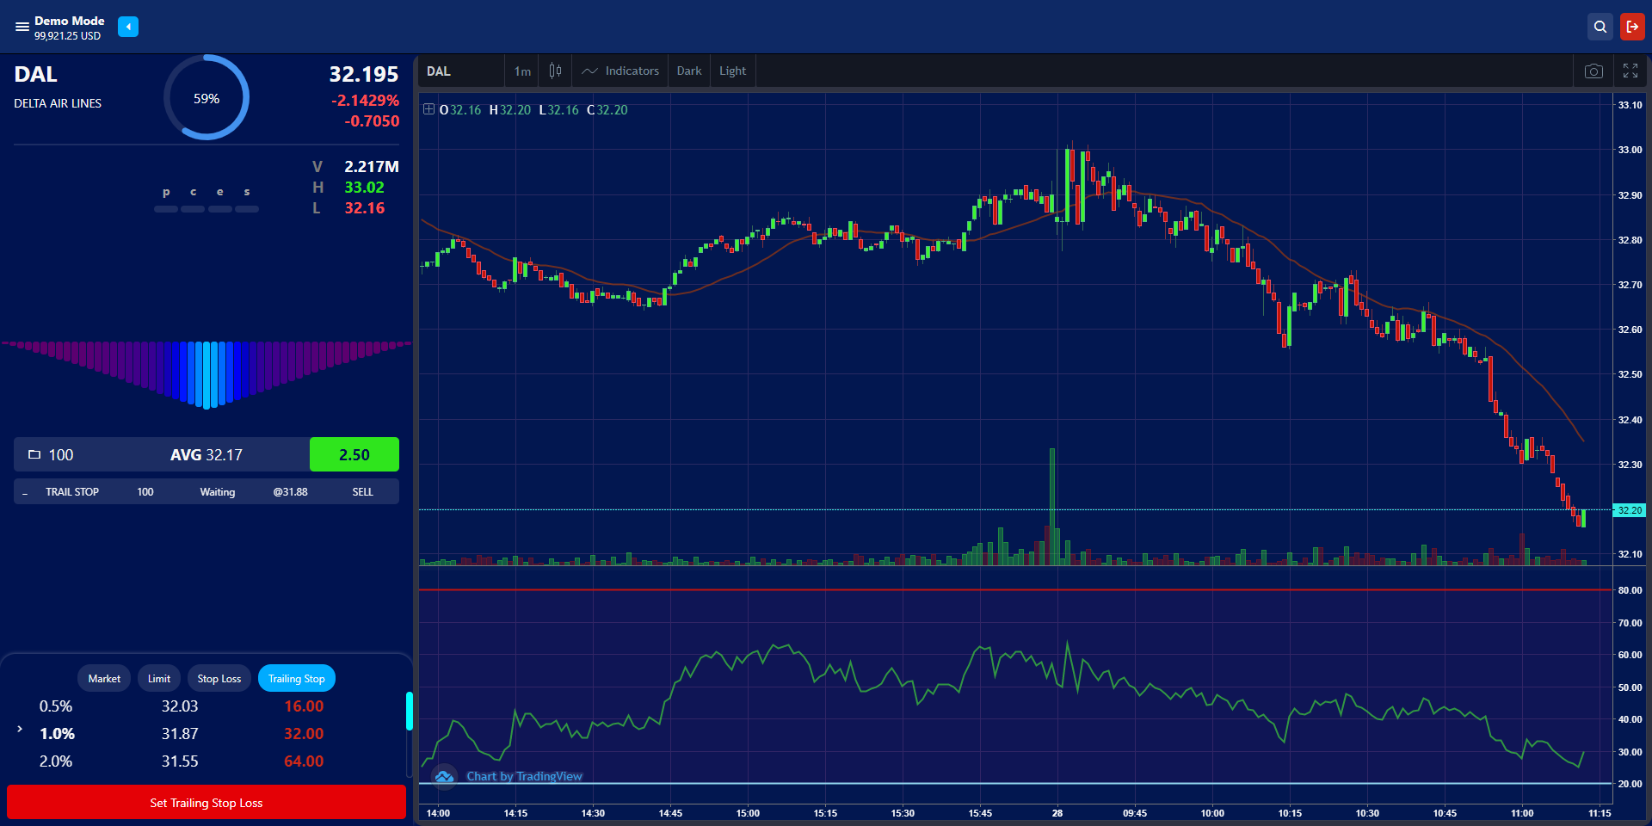Click the 31.55 stop price value
1652x826 pixels.
click(180, 761)
